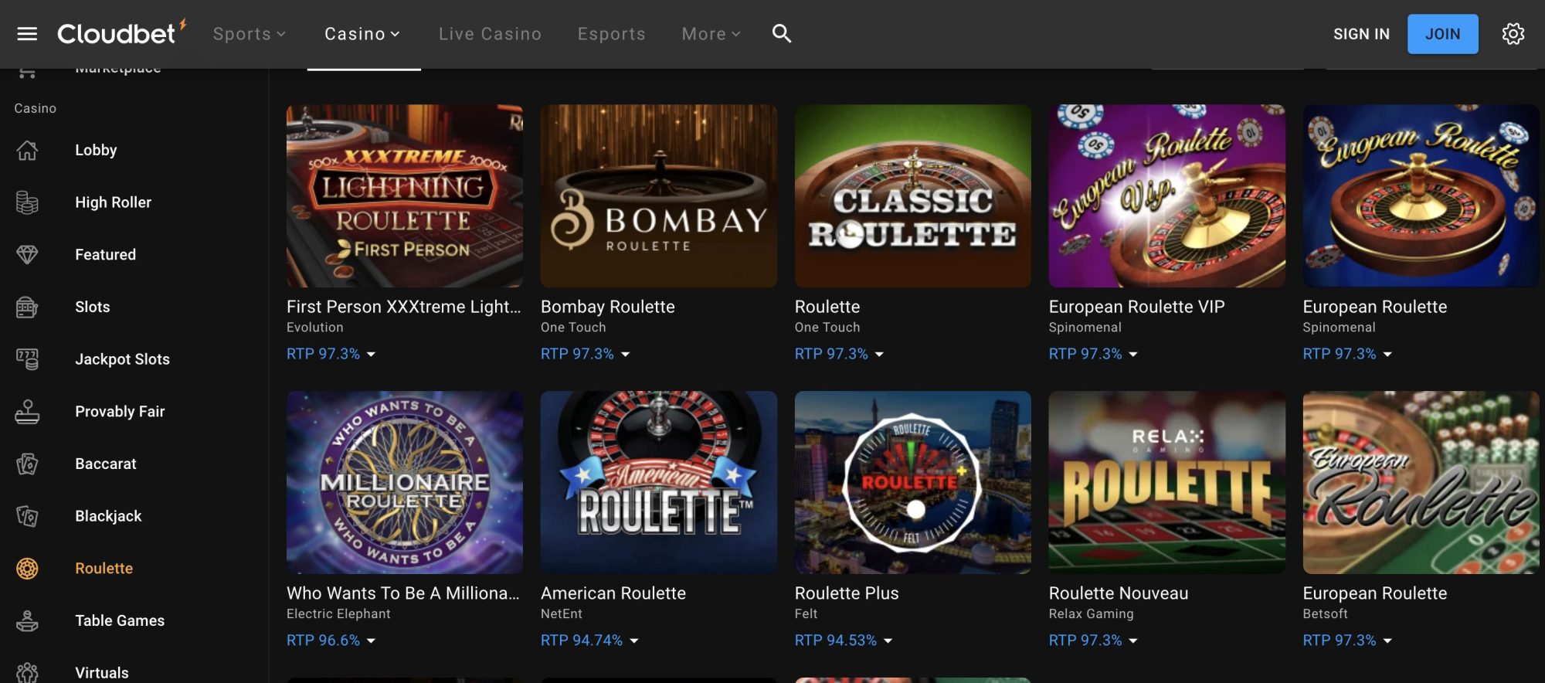Open Roulette Nouveau game thumbnail

(1166, 482)
